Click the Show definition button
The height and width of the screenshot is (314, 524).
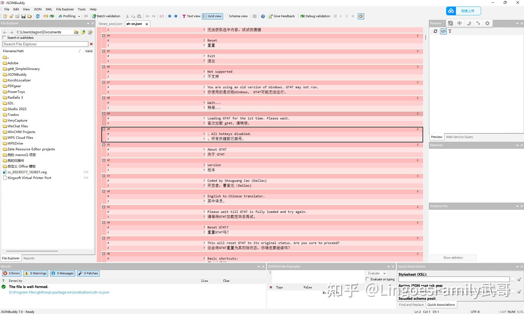point(453,257)
